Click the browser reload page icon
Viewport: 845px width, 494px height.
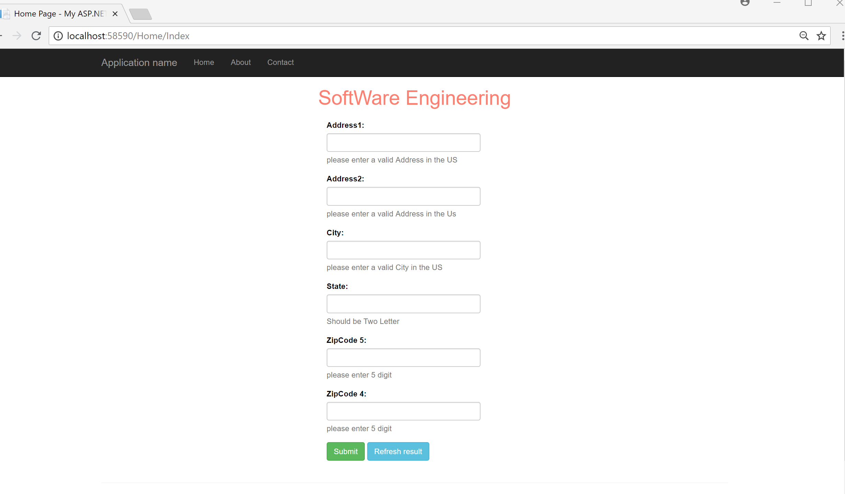coord(36,36)
